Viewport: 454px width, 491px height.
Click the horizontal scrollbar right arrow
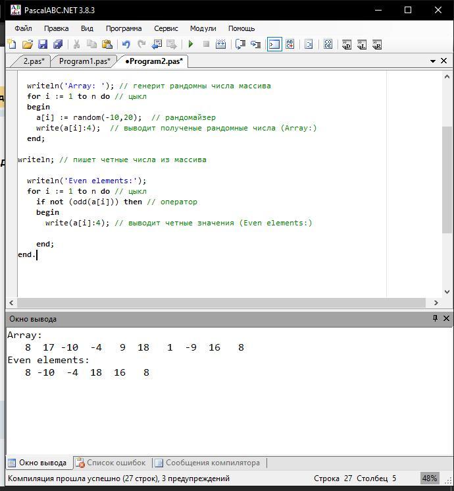(x=435, y=303)
